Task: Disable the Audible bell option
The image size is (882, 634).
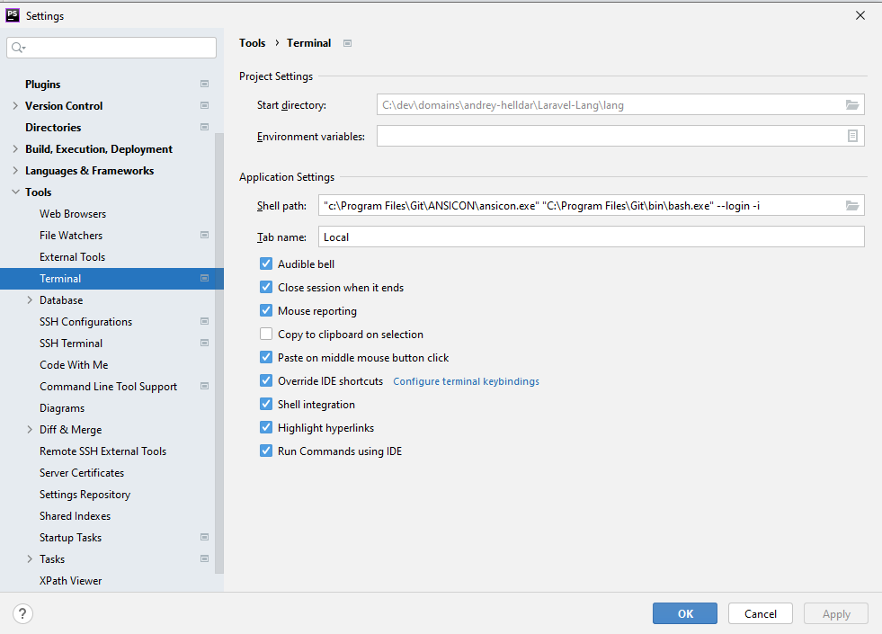Action: pos(266,263)
